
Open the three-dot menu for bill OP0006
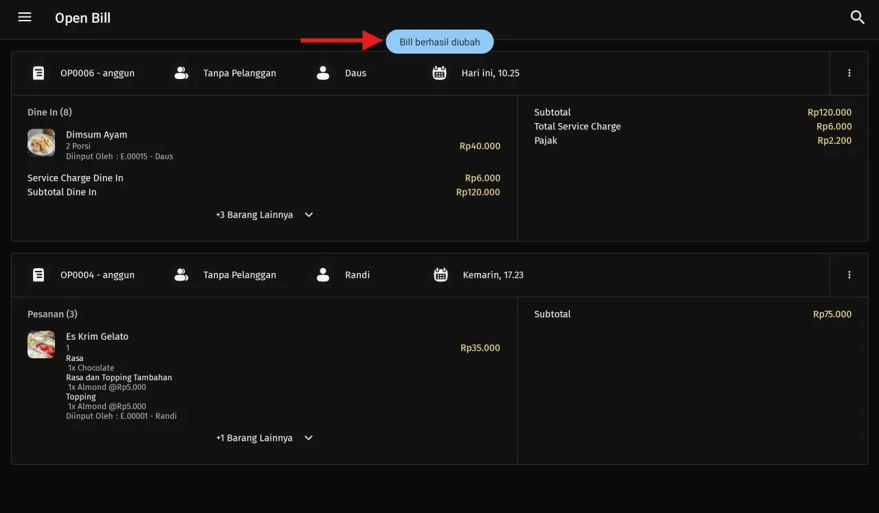pyautogui.click(x=849, y=73)
